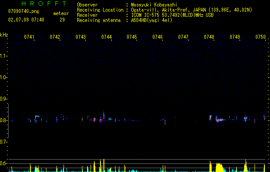Click the 0743 time marker

coord(81,37)
